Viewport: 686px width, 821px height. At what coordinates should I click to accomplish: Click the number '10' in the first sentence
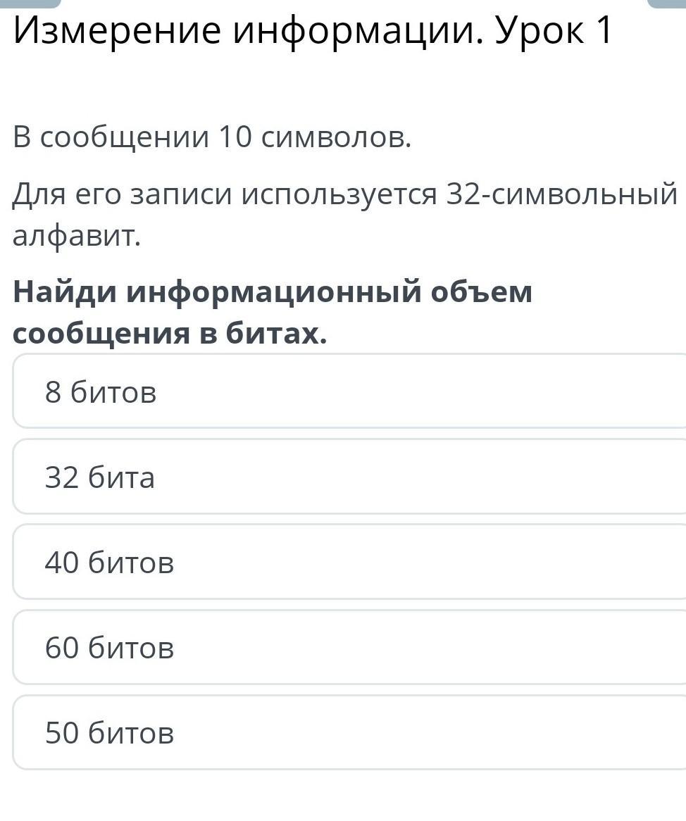coord(235,137)
